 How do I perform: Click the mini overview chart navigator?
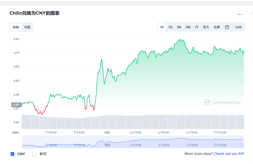click(133, 142)
